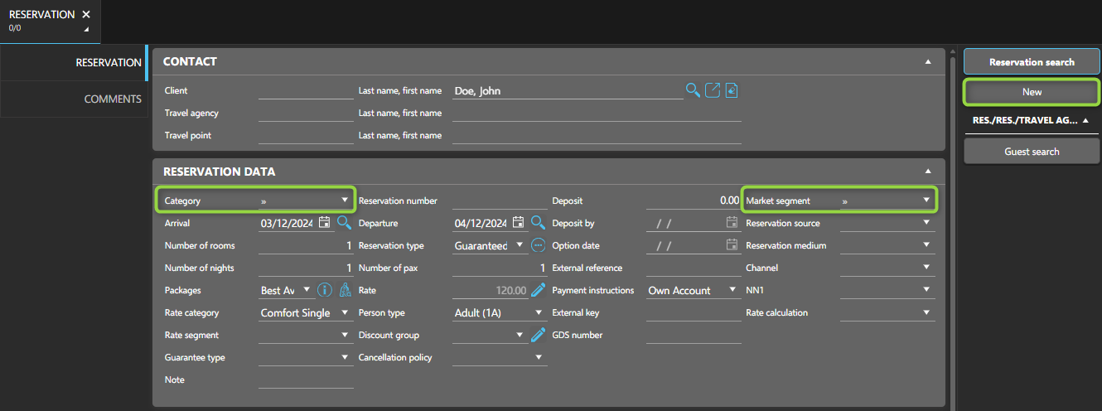Open the Category dropdown
This screenshot has height=411, width=1102.
[x=345, y=201]
